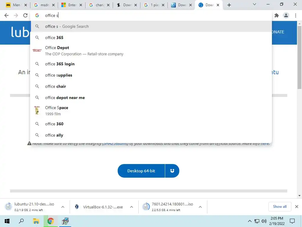Screen dimensions: 302x227
Task: Open a new tab with plus button
Action: [229, 5]
